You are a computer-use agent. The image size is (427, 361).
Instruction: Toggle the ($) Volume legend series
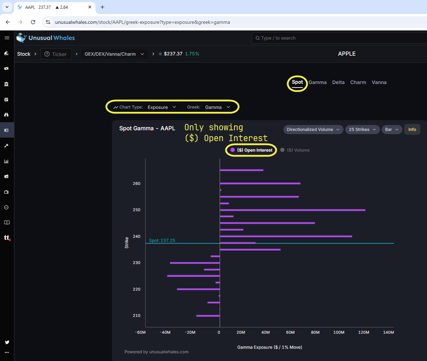click(295, 150)
